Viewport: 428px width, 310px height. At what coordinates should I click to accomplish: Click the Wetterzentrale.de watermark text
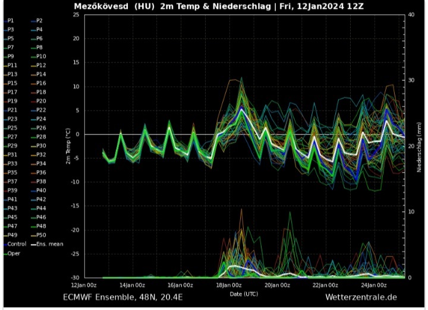[x=361, y=297]
